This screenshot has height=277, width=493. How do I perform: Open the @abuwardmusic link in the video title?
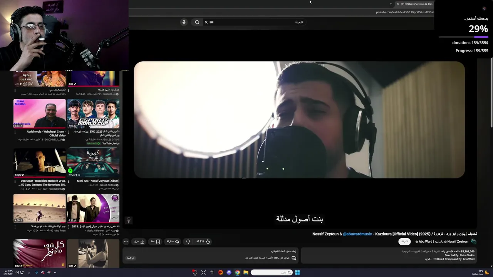pos(357,234)
